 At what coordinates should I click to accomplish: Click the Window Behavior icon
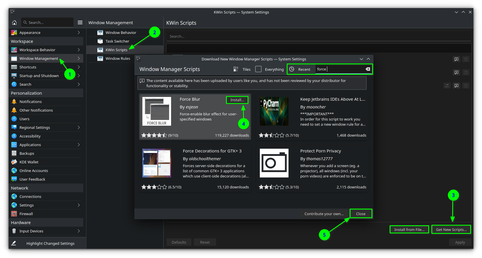pos(100,33)
